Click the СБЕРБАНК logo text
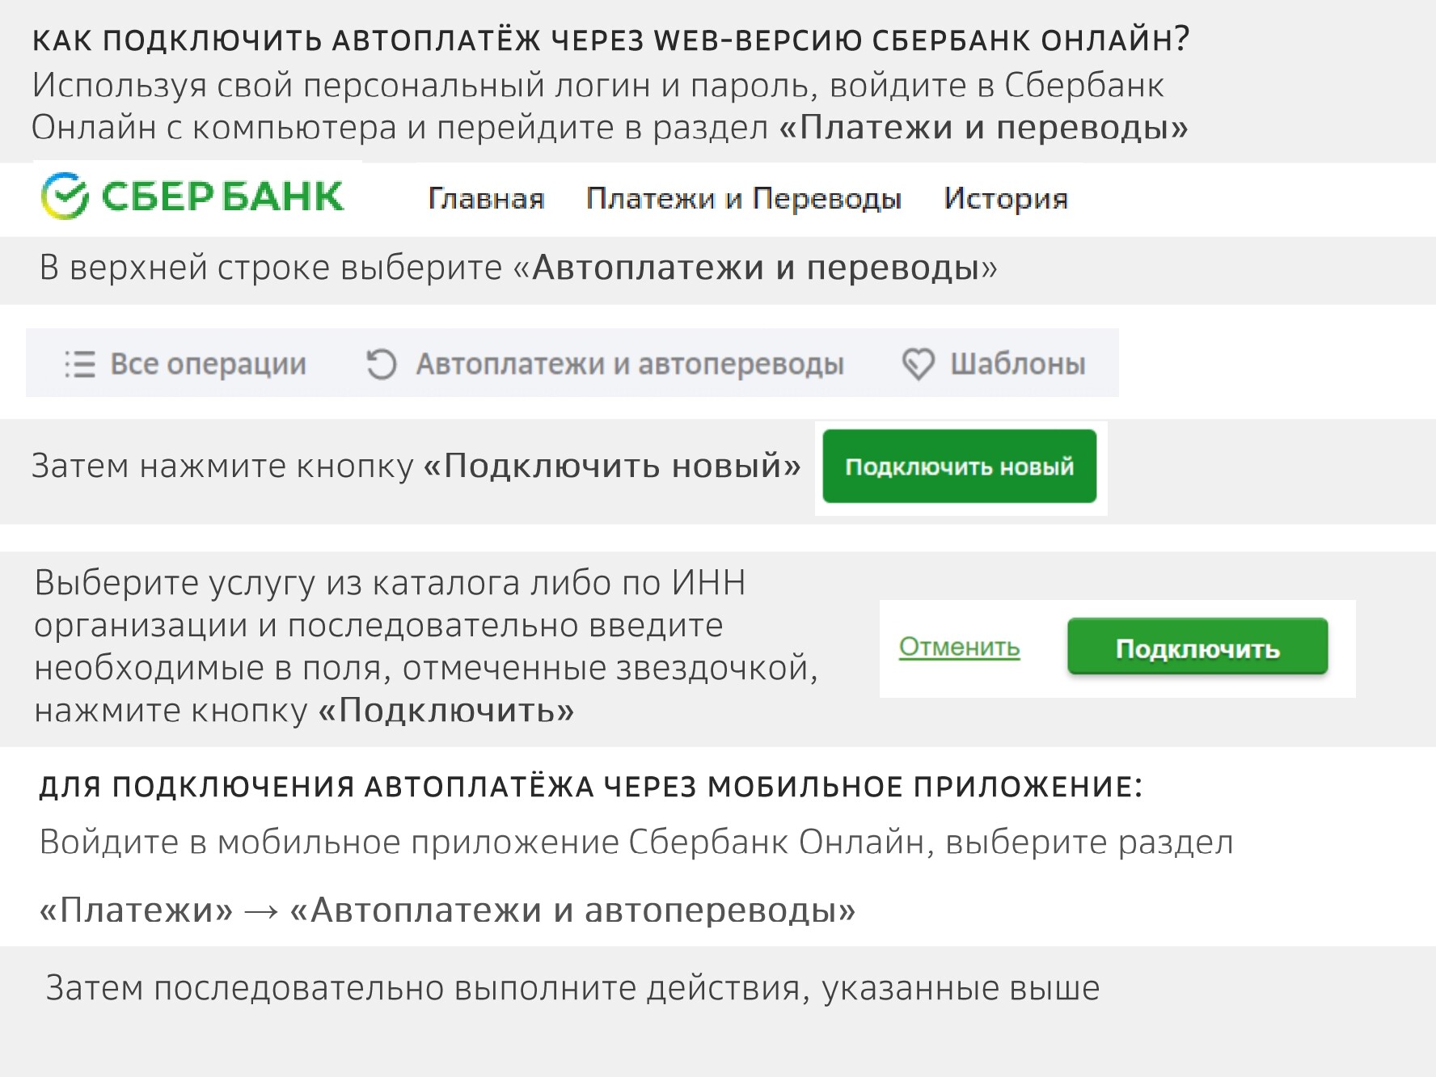The width and height of the screenshot is (1436, 1077). click(222, 196)
